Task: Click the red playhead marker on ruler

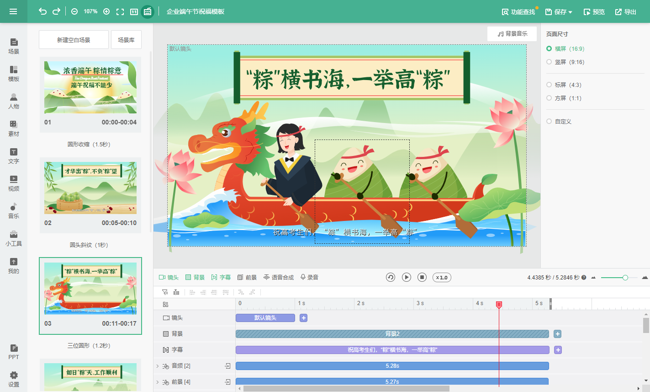Action: [499, 304]
